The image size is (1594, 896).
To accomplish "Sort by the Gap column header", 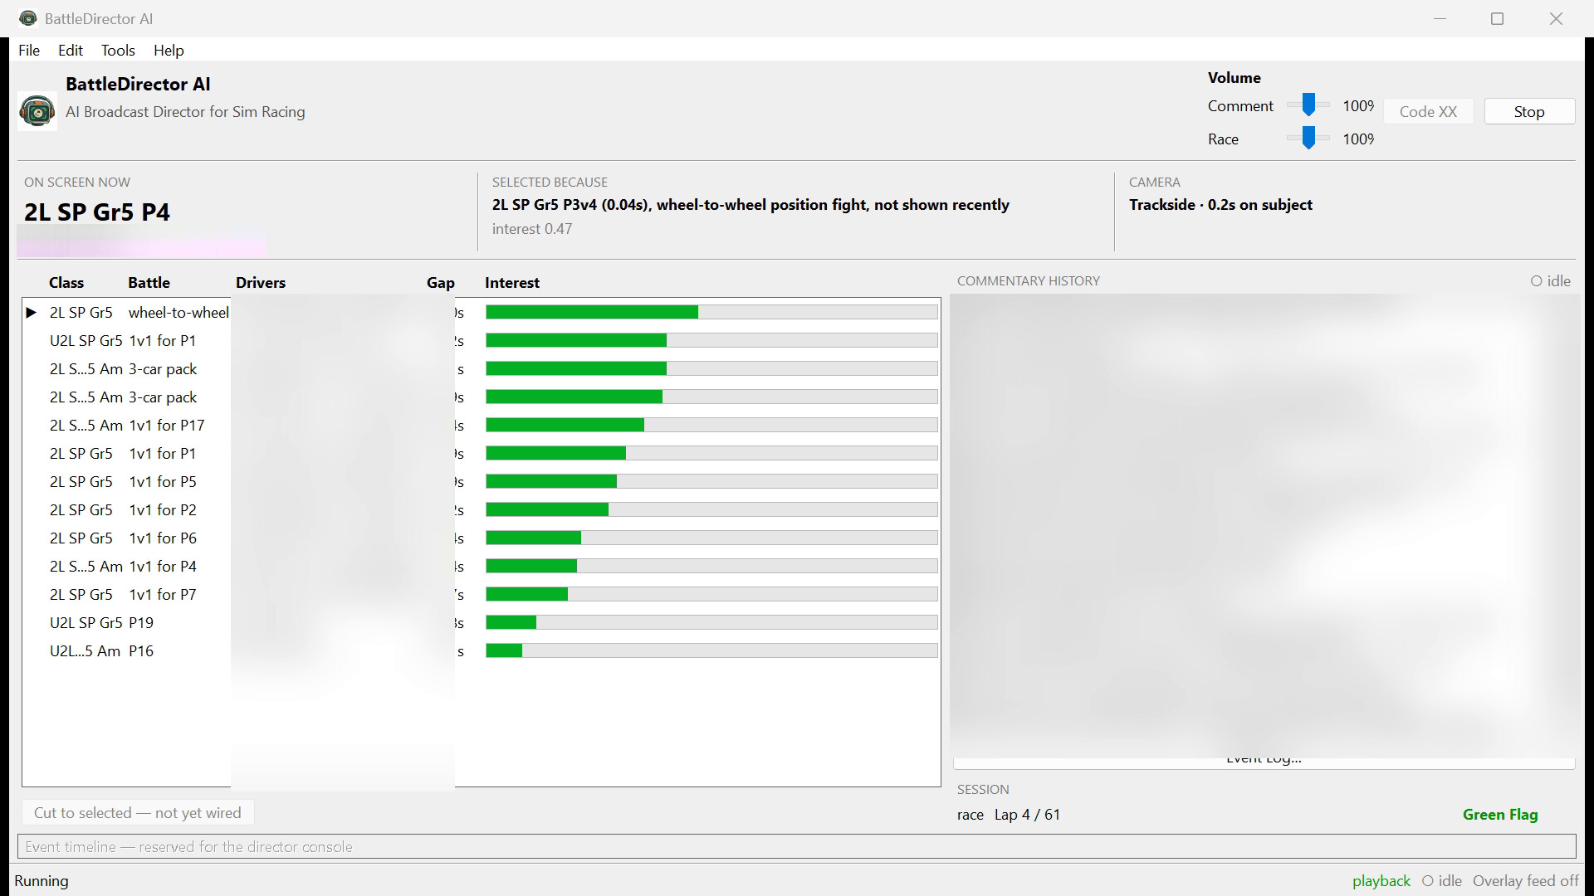I will [x=441, y=283].
